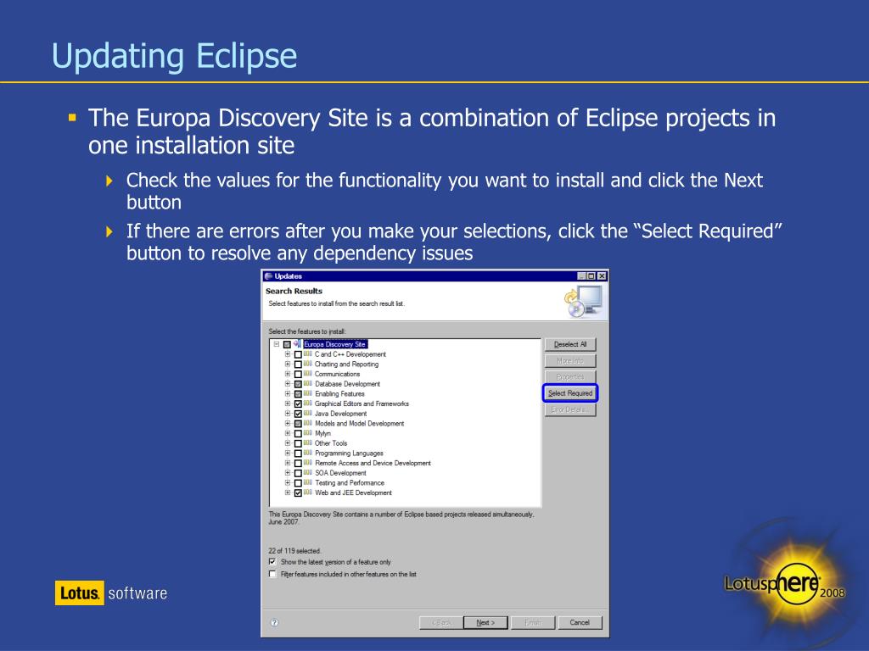
Task: Collapse the Europa Discovery Site tree node
Action: pos(277,344)
